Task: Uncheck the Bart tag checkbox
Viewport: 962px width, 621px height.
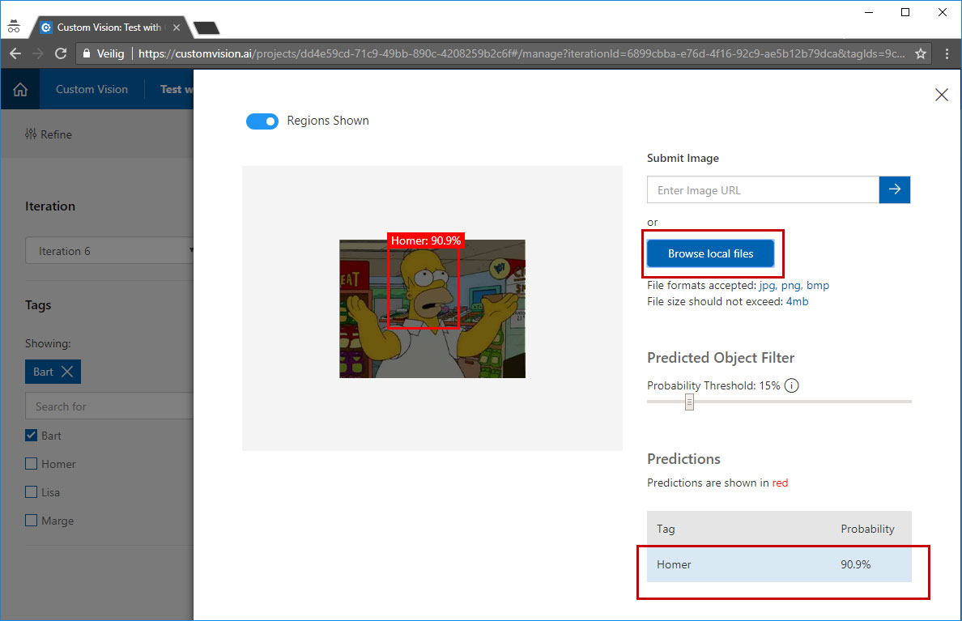Action: (32, 435)
